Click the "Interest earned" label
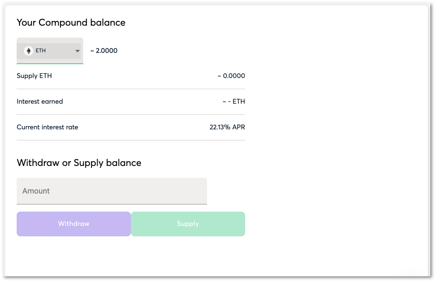The height and width of the screenshot is (282, 436). tap(40, 101)
